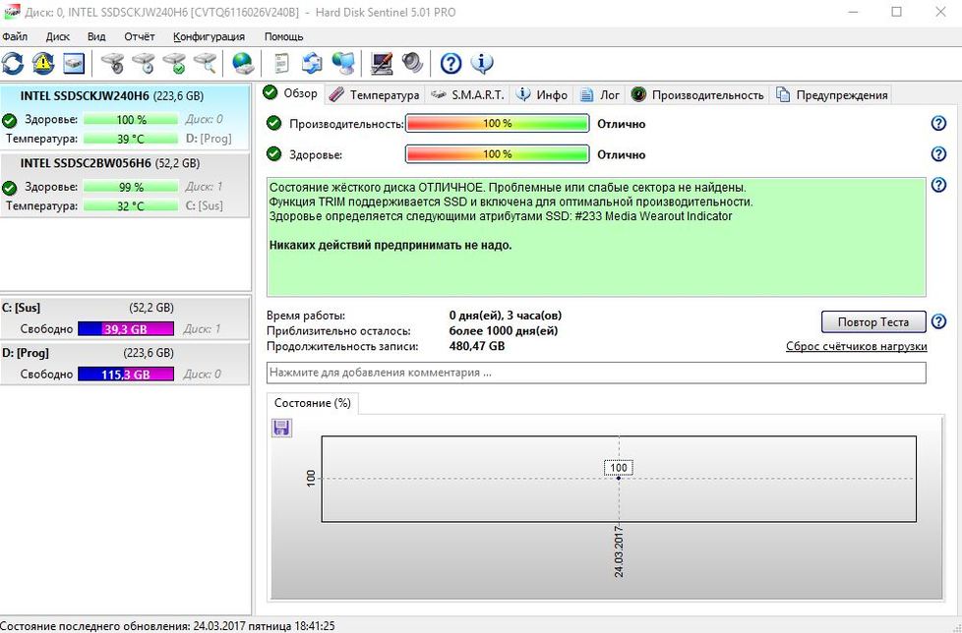Click the refresh disk status toolbar icon
The width and height of the screenshot is (962, 633).
13,64
